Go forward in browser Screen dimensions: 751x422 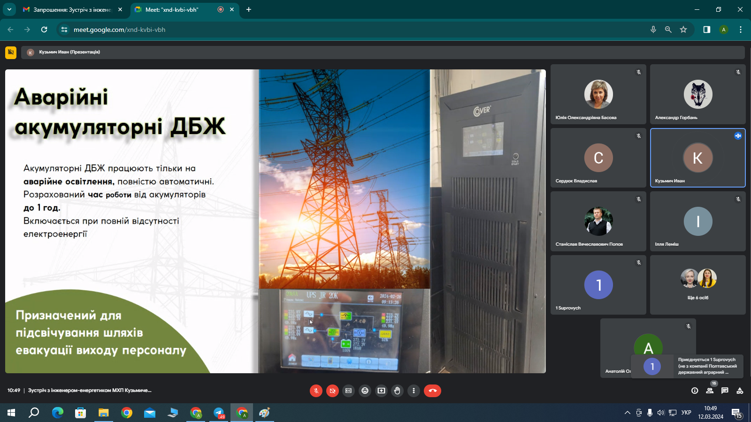point(27,30)
